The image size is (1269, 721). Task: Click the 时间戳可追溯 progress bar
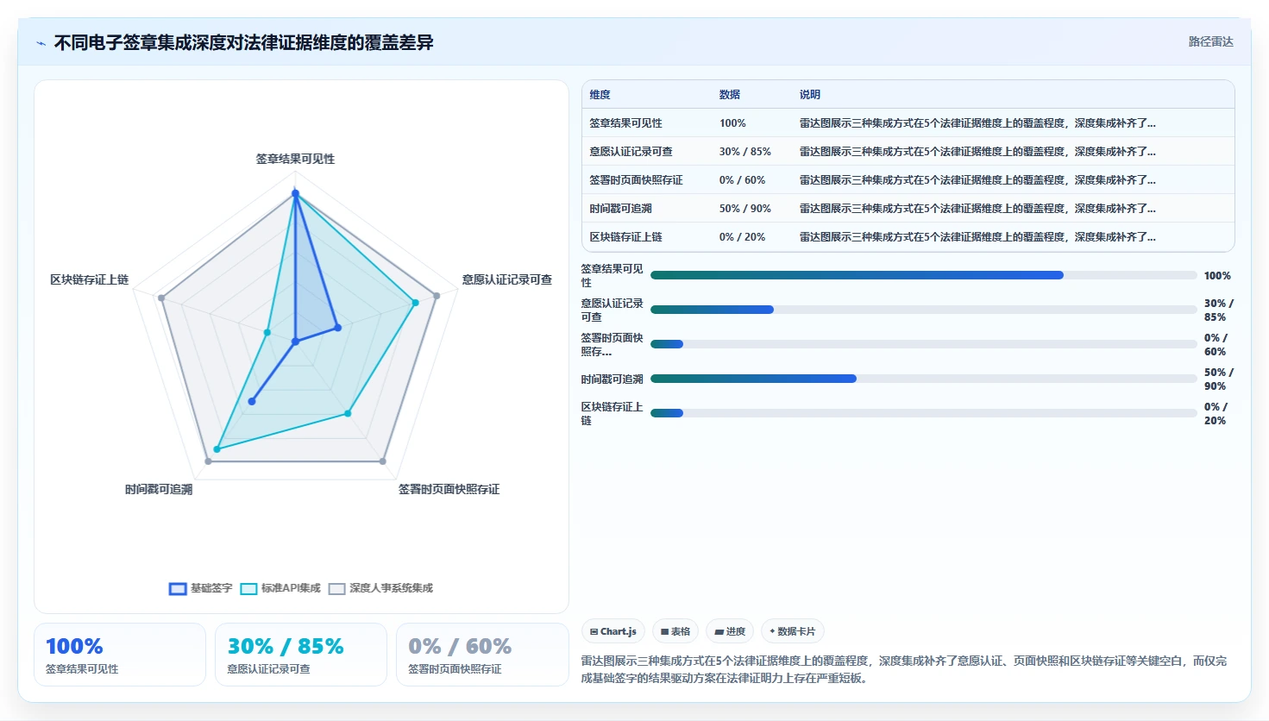pos(923,379)
